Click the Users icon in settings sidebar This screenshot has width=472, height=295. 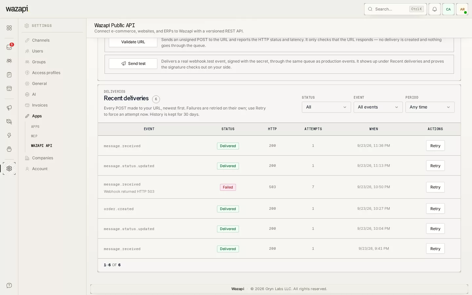tap(27, 51)
